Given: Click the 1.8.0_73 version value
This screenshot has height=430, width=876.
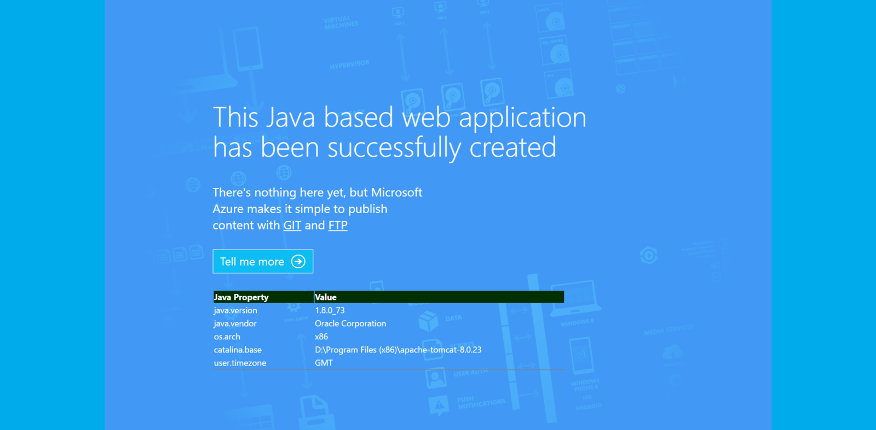Looking at the screenshot, I should point(330,310).
